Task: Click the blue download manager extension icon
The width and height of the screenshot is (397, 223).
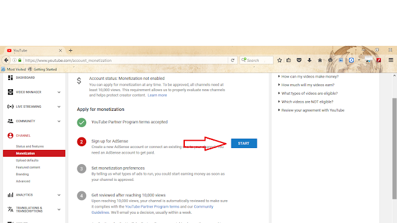Action: (x=351, y=60)
